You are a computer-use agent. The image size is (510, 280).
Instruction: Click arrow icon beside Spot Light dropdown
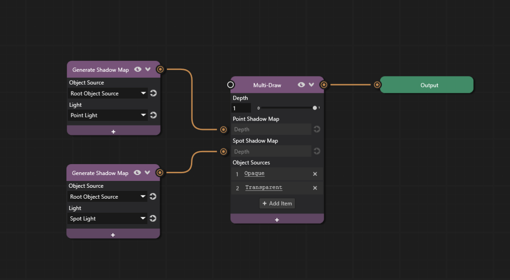[x=153, y=219]
